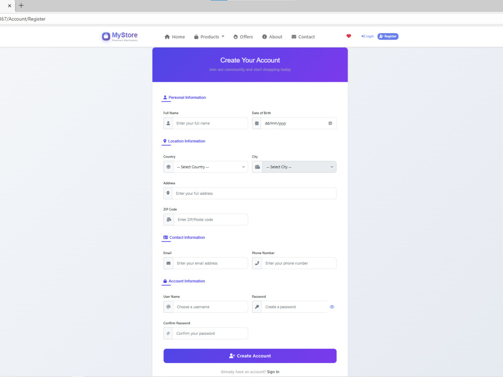Open the date picker icon in Date of Birth
The image size is (503, 377).
pos(330,123)
